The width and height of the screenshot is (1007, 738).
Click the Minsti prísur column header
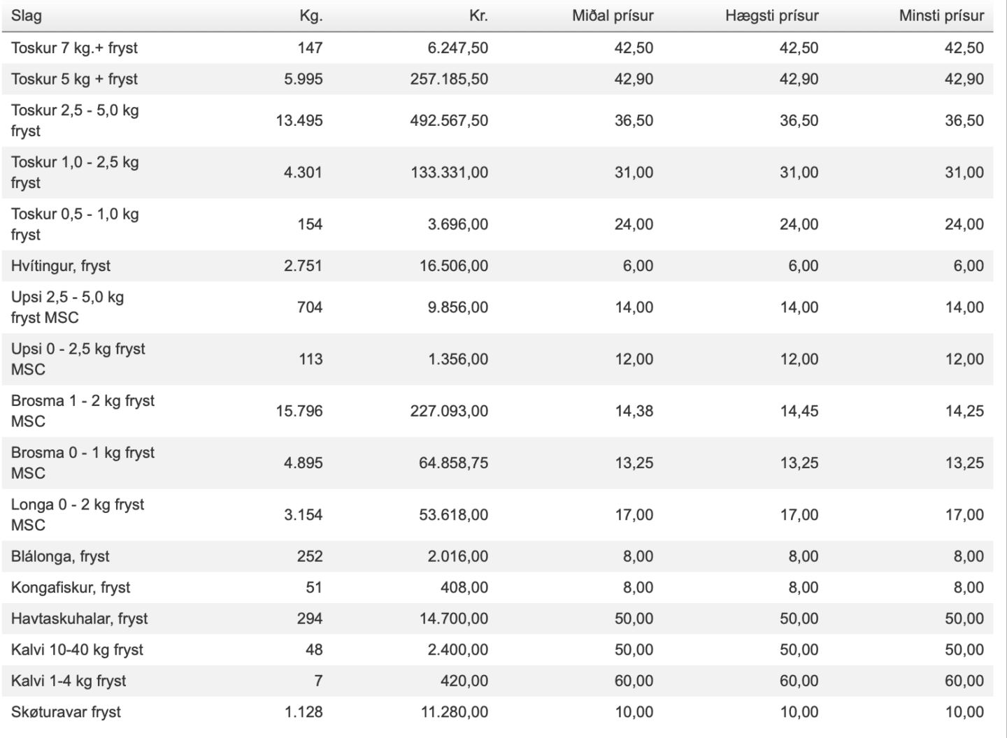(x=941, y=15)
